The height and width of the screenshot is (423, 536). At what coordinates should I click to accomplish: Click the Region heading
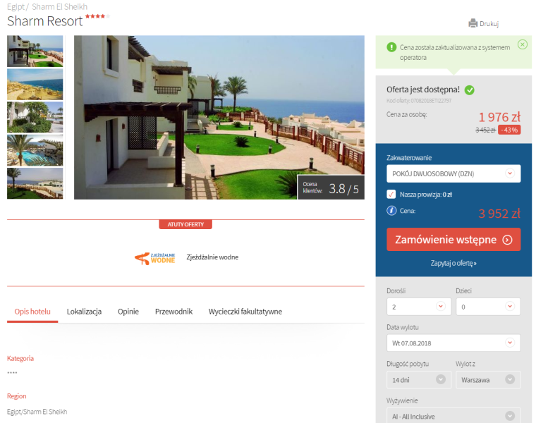(x=17, y=396)
